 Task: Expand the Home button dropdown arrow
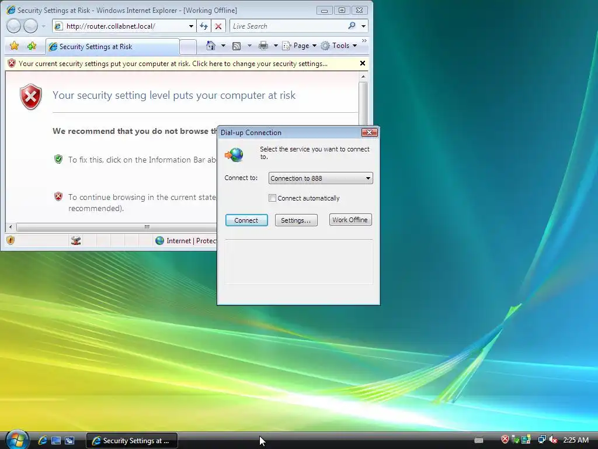(x=224, y=46)
